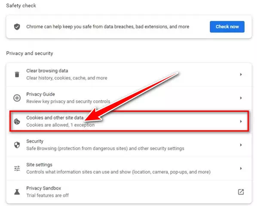Viewport: 257px width, 206px height.
Task: Select Cookies and other site data
Action: (129, 121)
